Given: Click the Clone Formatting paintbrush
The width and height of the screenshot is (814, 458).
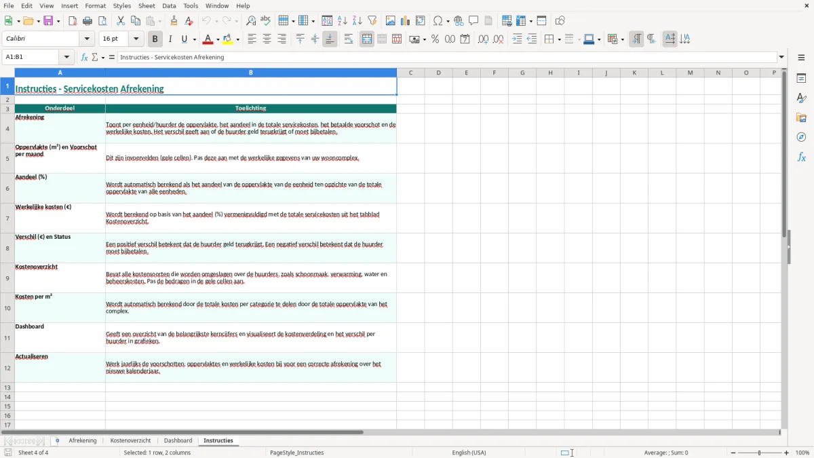Looking at the screenshot, I should pos(174,21).
